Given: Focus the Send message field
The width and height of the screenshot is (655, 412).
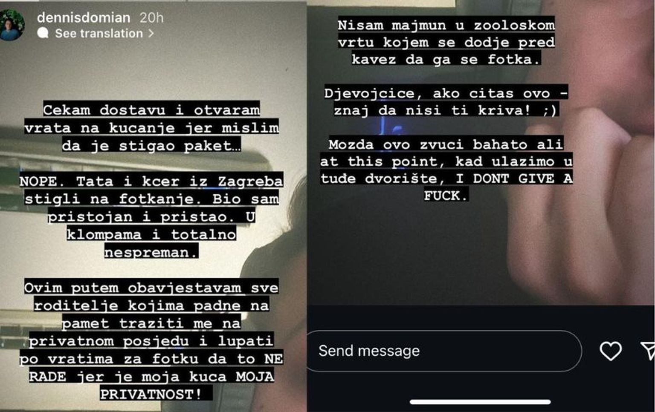Looking at the screenshot, I should [444, 351].
